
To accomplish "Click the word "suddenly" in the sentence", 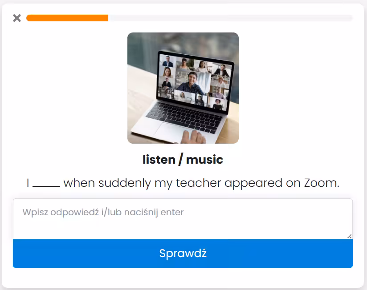I will (x=125, y=183).
